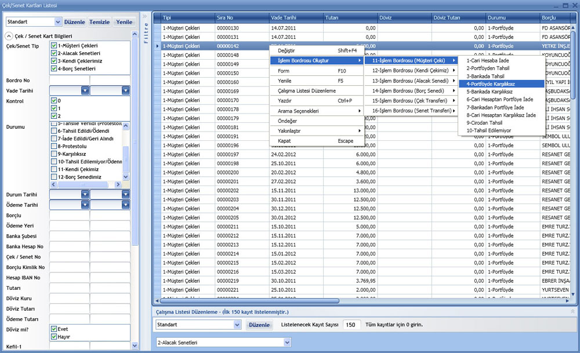Collapse the Çek / Senet Kart Bilgileri section

[9, 36]
